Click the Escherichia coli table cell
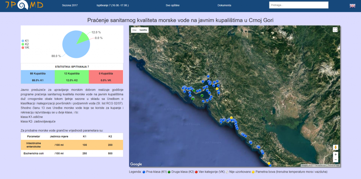Viewport: 361px width, 179px height. click(33, 153)
